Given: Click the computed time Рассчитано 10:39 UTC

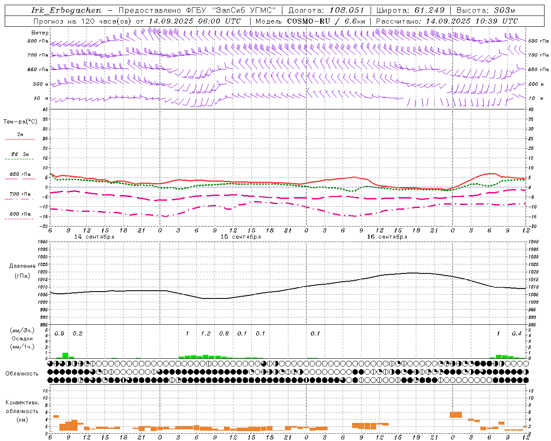Looking at the screenshot, I should tap(447, 21).
